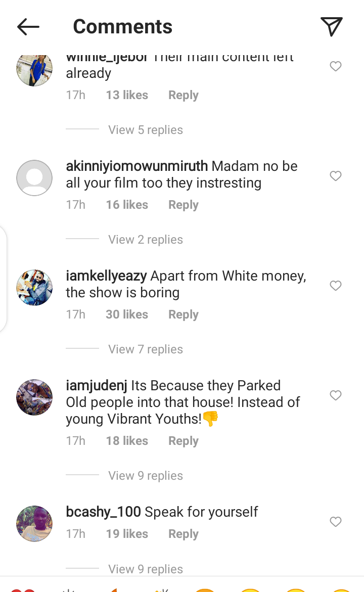Tap the back arrow icon

click(28, 27)
